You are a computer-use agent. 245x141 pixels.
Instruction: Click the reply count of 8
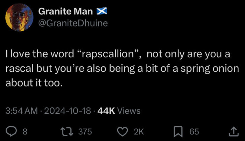(24, 132)
